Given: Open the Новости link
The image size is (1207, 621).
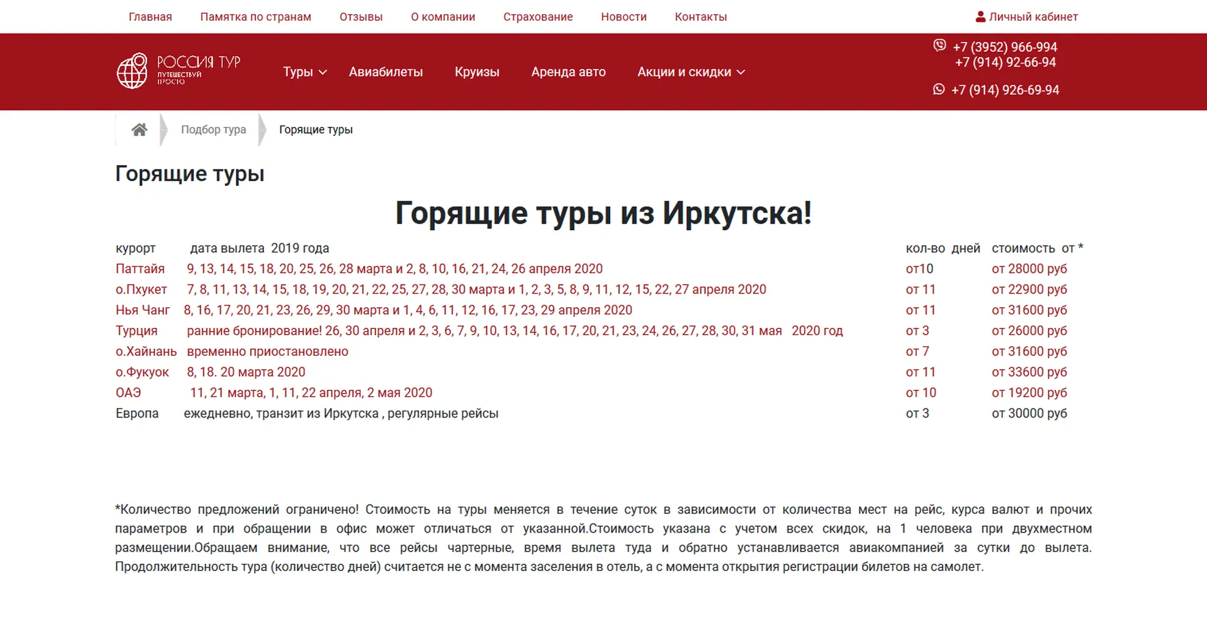Looking at the screenshot, I should click(624, 17).
